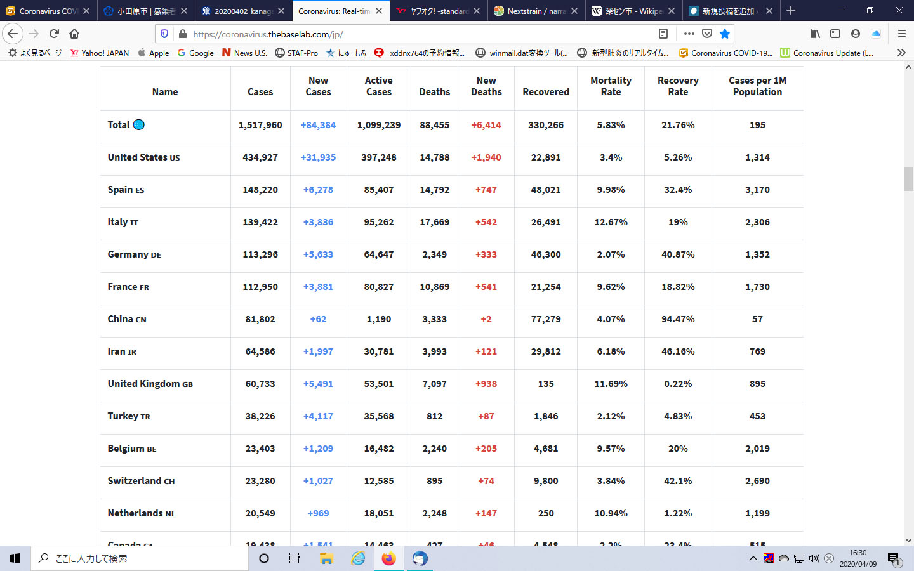Viewport: 914px width, 571px height.
Task: Click the Firefox reload page button
Action: point(54,34)
